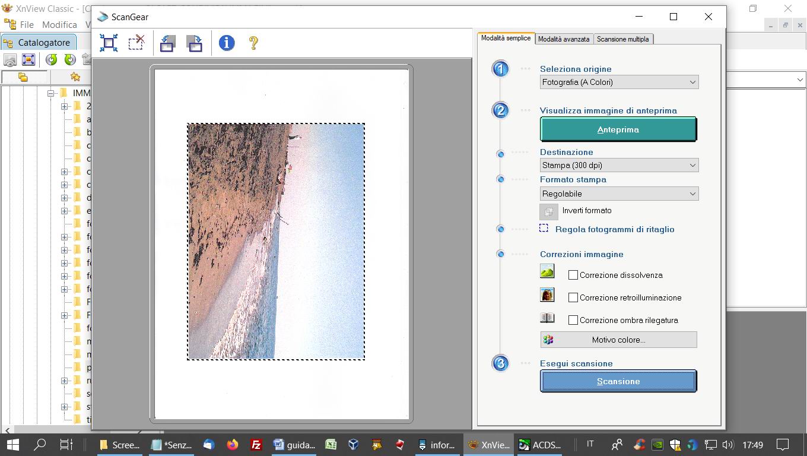Screen dimensions: 807x456
Task: Open Destinazione dropdown Stampa (300 dpi)
Action: pyautogui.click(x=619, y=166)
